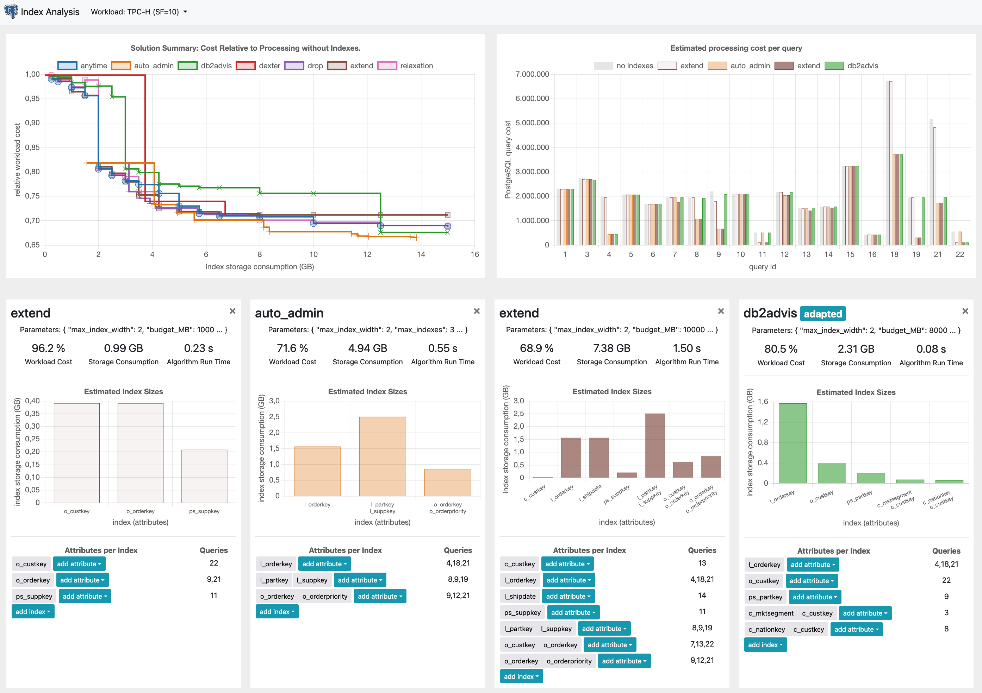Image resolution: width=982 pixels, height=693 pixels.
Task: Open add attribute for c_mktsegment c_custkey index
Action: [x=865, y=613]
